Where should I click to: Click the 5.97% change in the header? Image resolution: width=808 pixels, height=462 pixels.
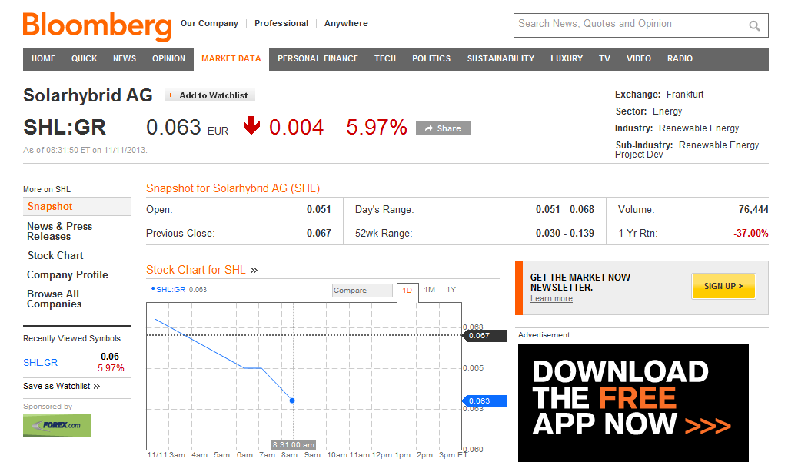tap(377, 127)
